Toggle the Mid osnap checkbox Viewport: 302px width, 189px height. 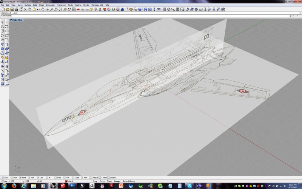pos(29,178)
